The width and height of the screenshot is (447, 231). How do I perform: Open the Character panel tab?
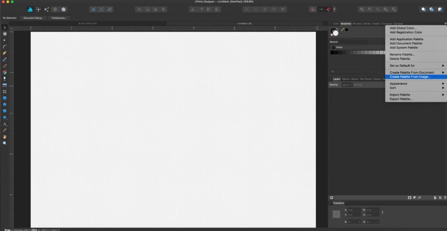click(x=387, y=24)
